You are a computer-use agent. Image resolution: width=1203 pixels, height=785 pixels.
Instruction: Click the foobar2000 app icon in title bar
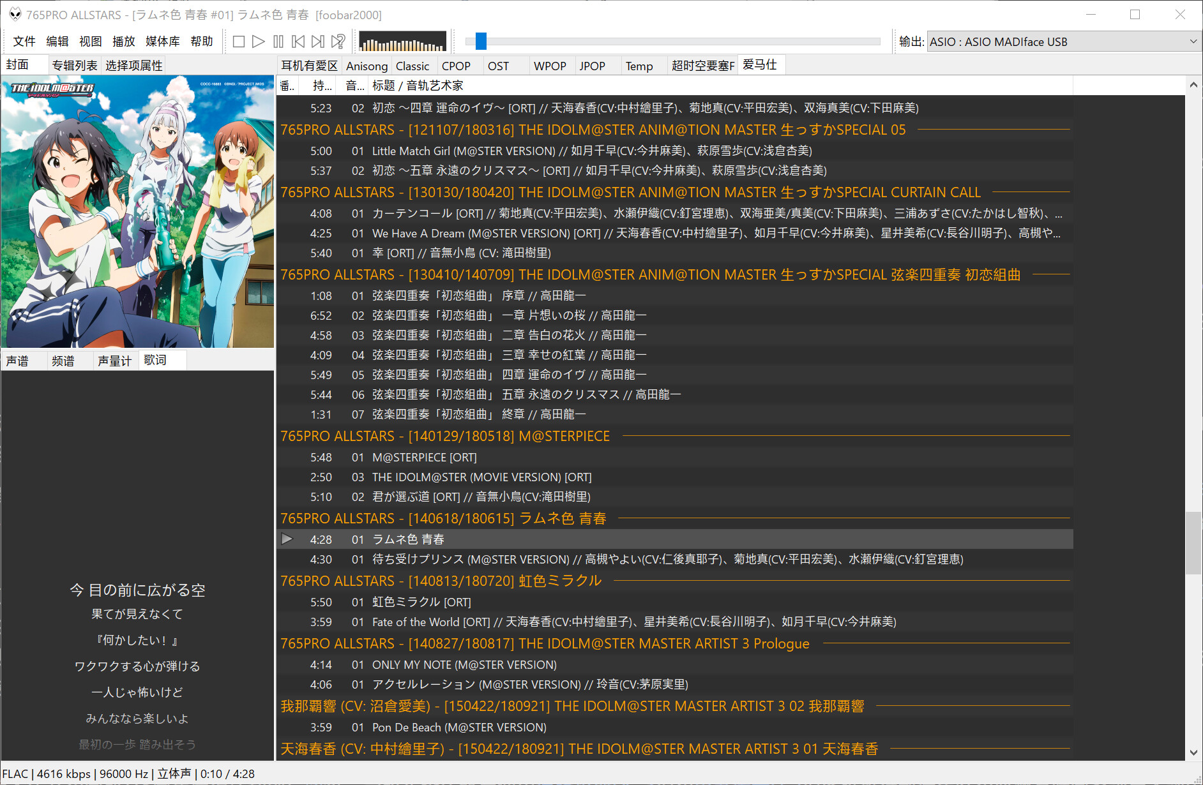click(15, 14)
